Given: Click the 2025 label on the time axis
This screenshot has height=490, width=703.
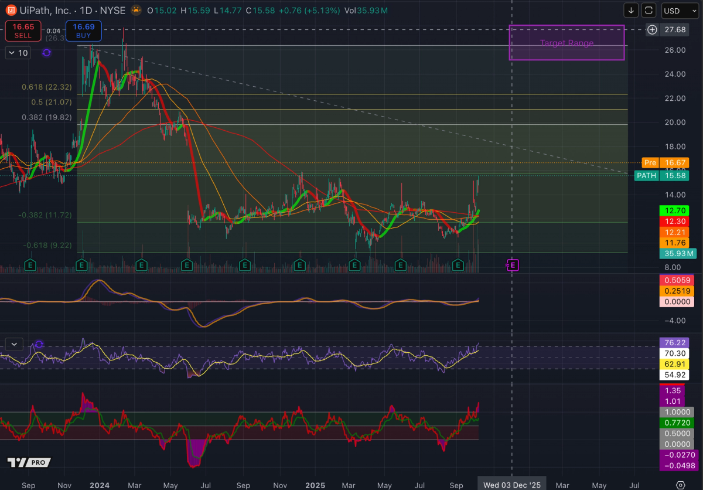Looking at the screenshot, I should pyautogui.click(x=316, y=485).
